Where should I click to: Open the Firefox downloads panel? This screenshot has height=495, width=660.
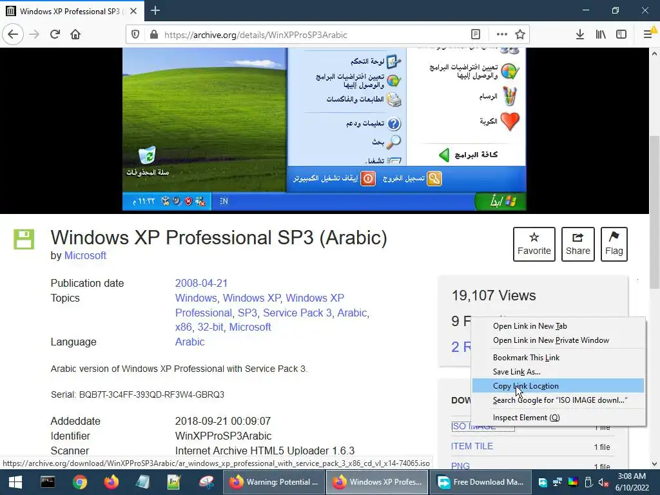tap(580, 35)
